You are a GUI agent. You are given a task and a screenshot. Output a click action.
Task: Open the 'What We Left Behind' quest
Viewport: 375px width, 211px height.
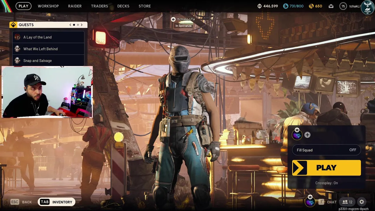point(48,49)
